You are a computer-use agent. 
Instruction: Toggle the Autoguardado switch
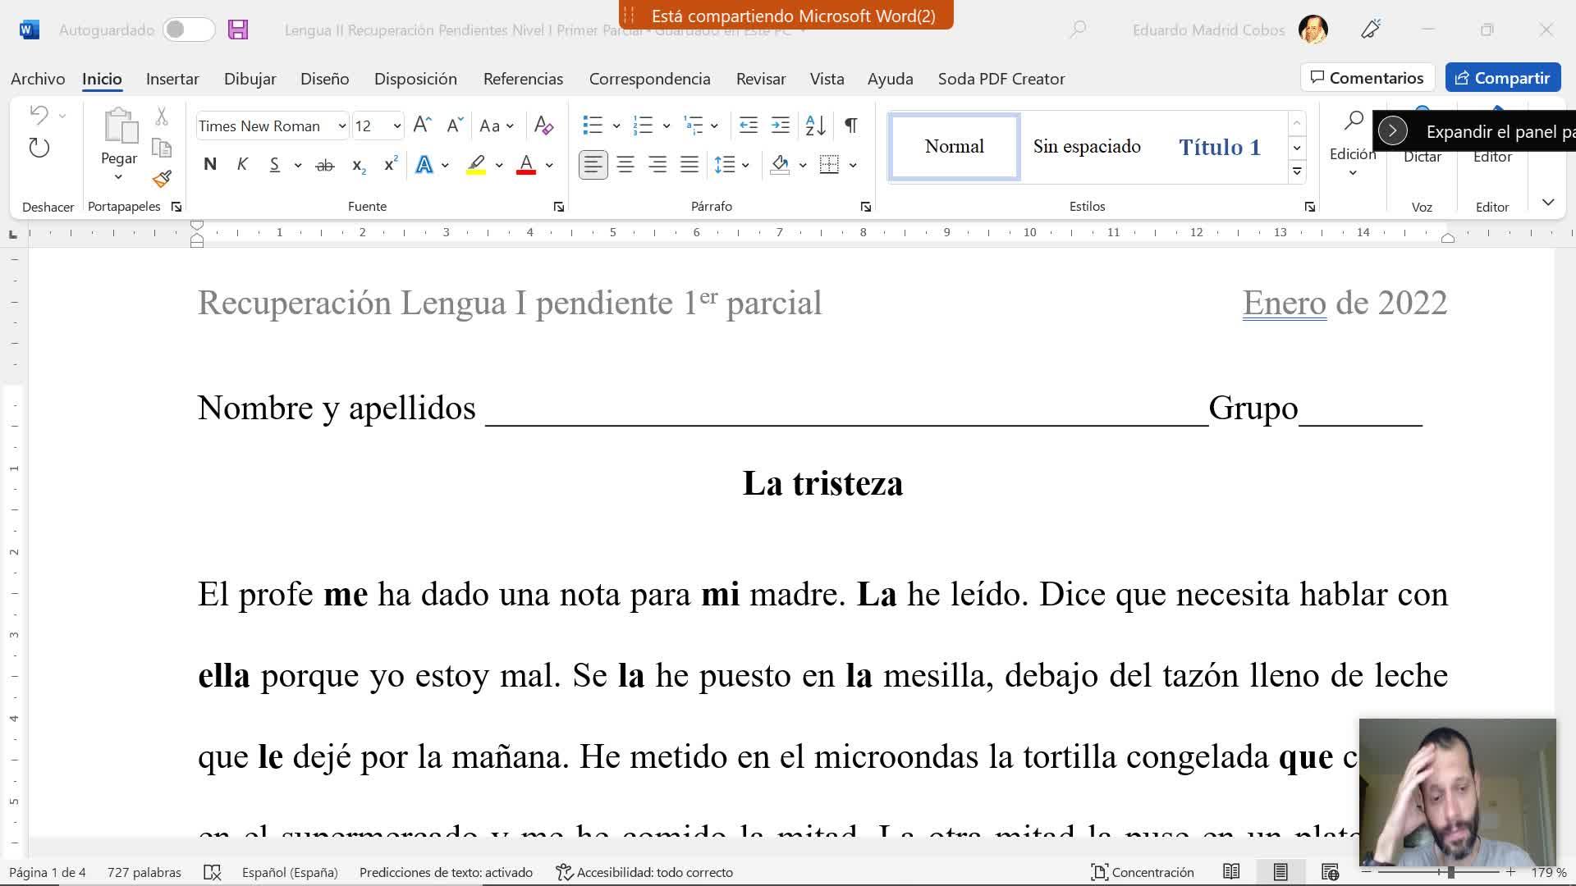[188, 30]
